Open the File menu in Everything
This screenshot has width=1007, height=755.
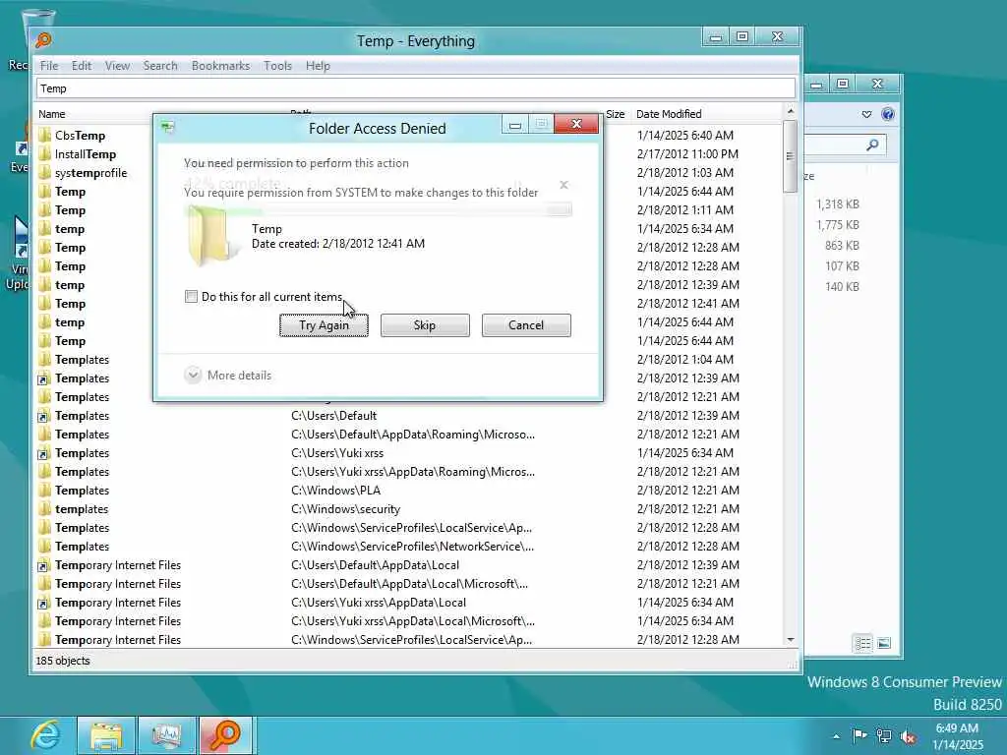point(49,66)
